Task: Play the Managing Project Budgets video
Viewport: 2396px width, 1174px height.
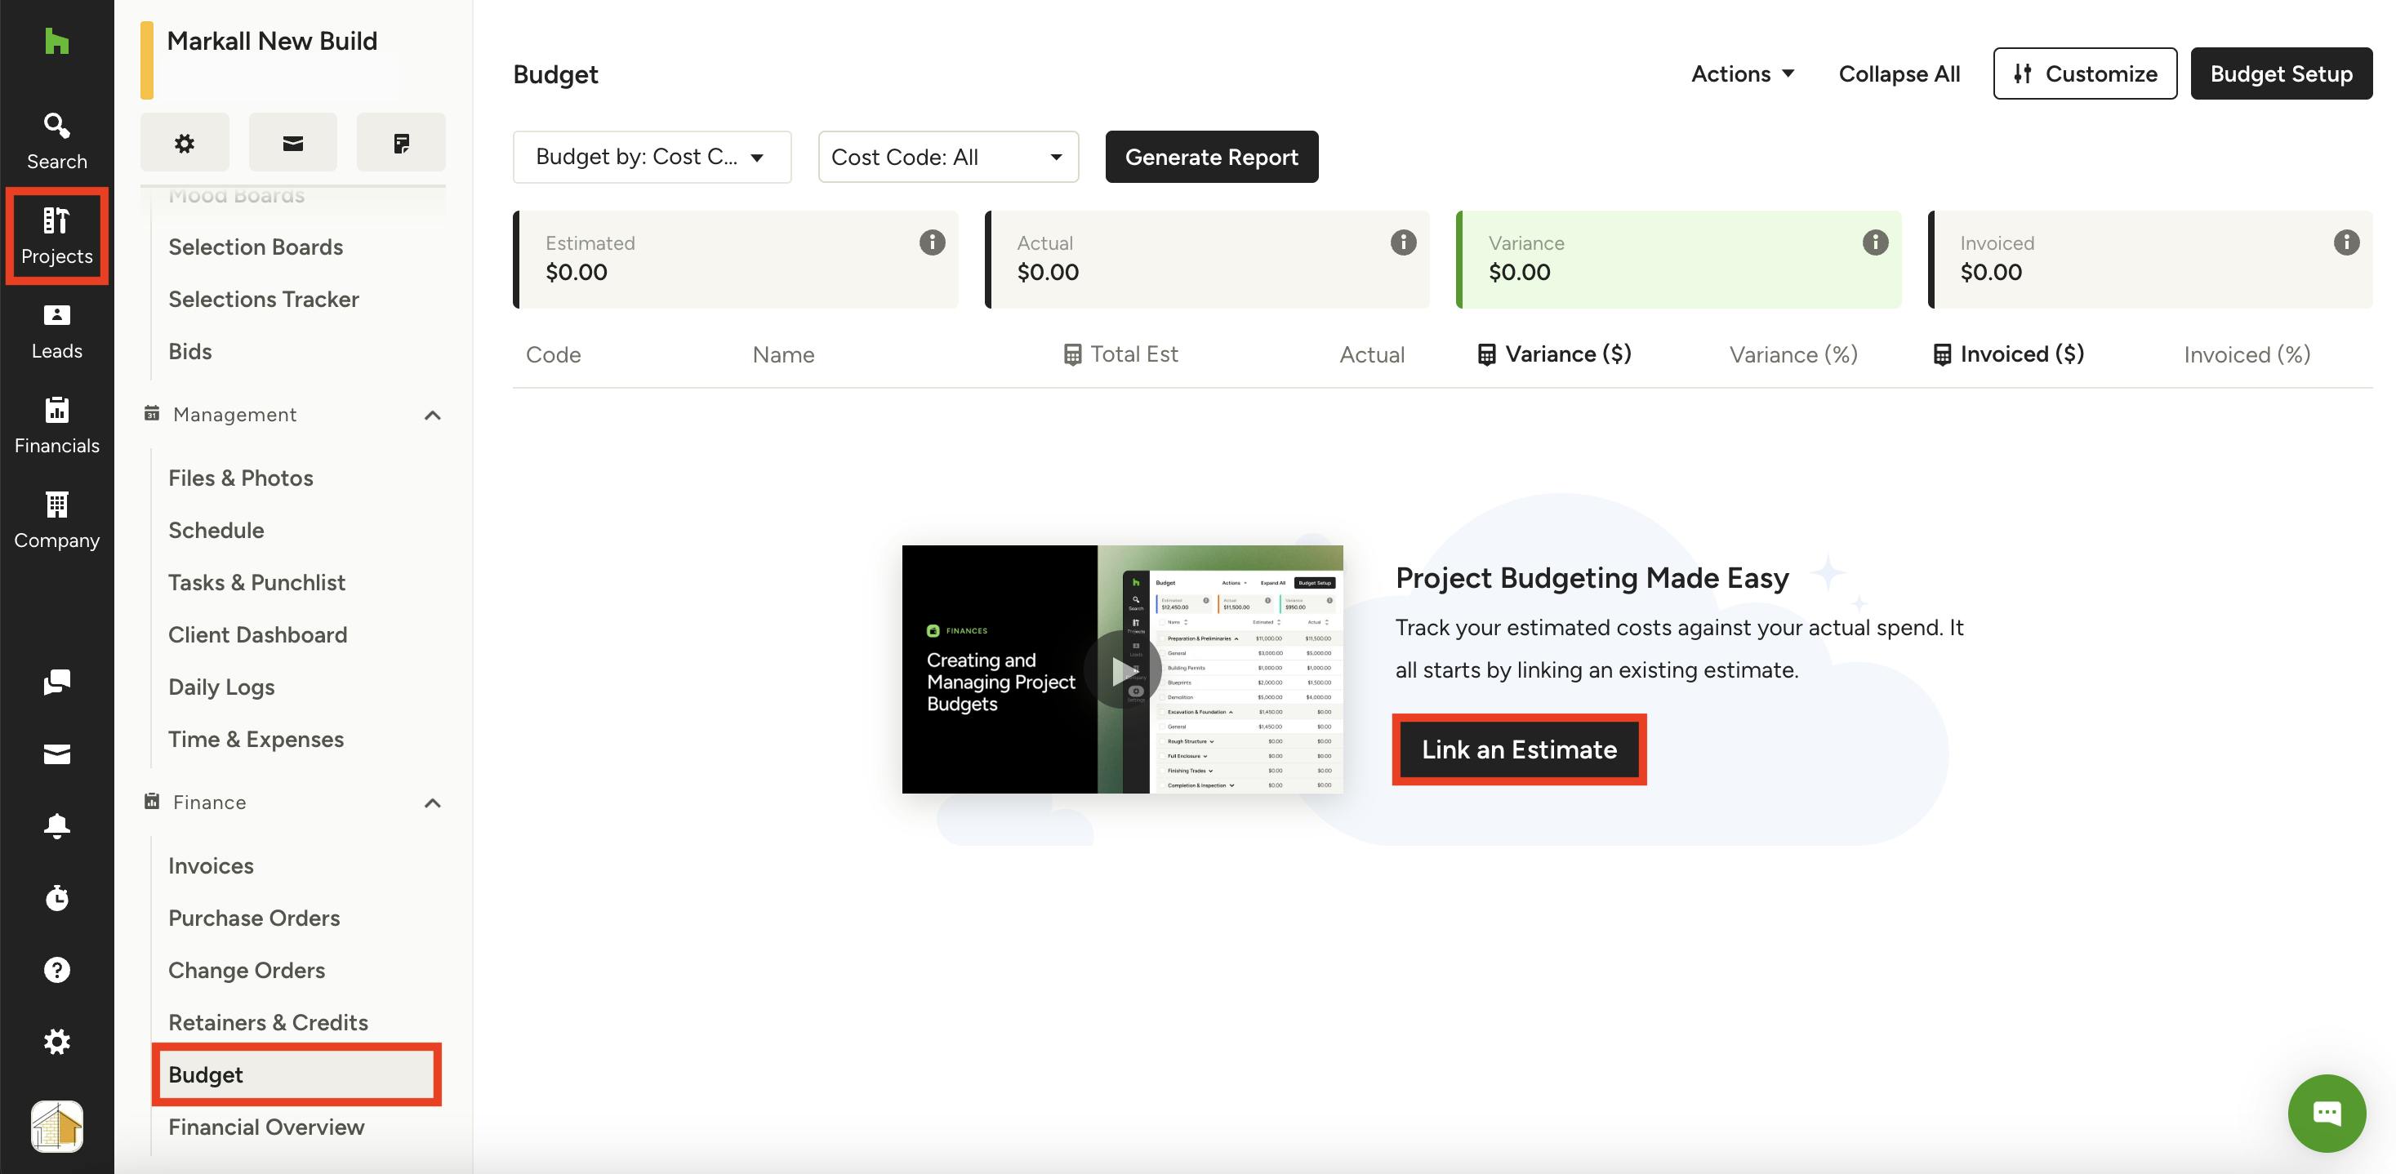Action: [1123, 669]
